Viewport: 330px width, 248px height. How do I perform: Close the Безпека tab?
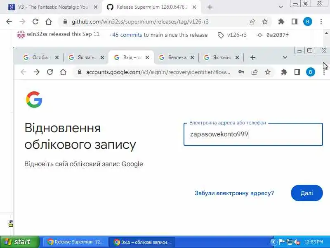pos(192,57)
